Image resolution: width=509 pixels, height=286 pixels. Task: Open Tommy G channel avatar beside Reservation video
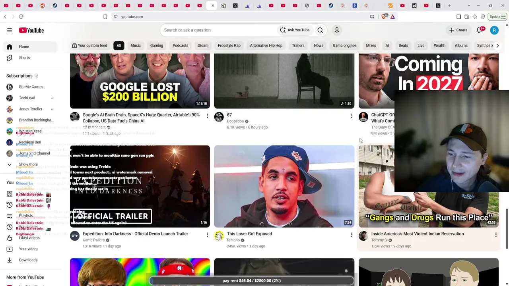tap(363, 236)
